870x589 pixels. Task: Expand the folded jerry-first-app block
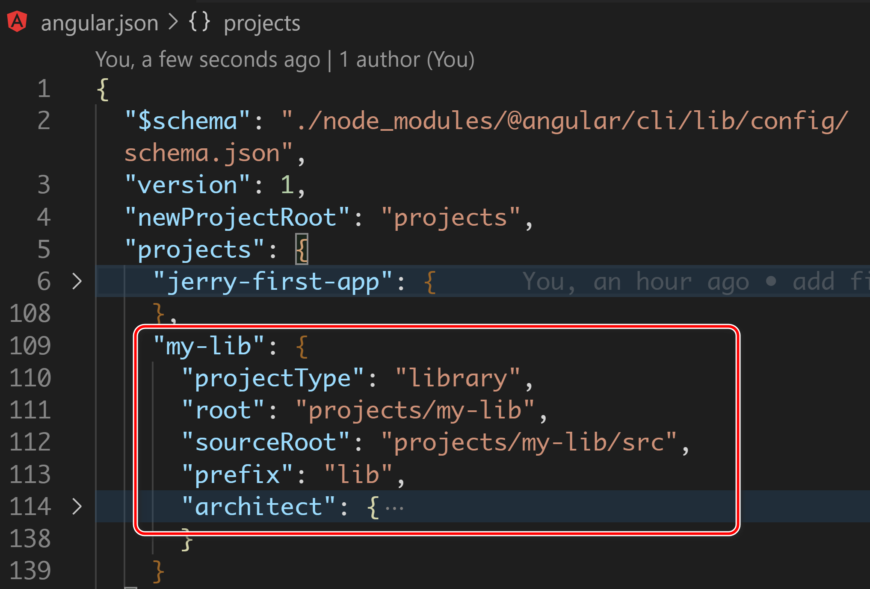(x=77, y=281)
